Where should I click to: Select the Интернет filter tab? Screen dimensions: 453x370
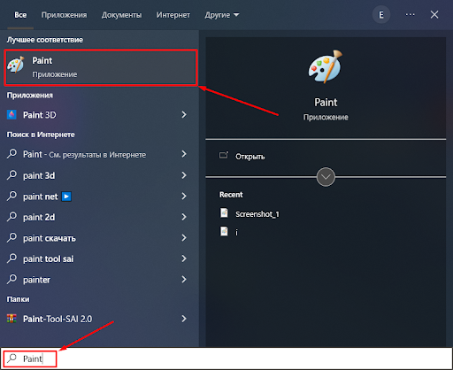[x=173, y=15]
